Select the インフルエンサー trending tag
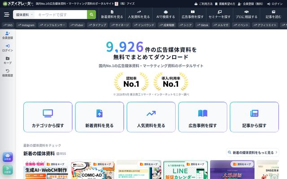The width and height of the screenshot is (287, 179). coord(52,25)
